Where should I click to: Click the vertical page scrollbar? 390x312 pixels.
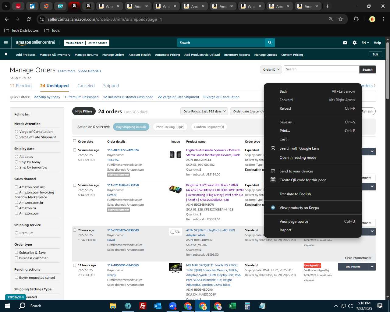[x=388, y=71]
